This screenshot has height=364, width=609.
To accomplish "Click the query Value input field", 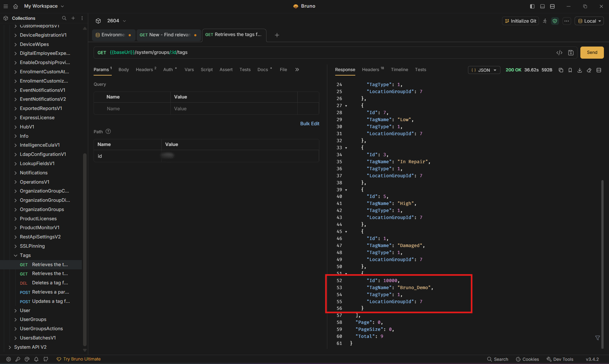I will (234, 109).
